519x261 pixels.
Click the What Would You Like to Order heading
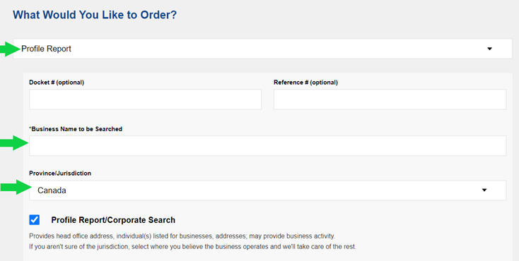coord(95,15)
